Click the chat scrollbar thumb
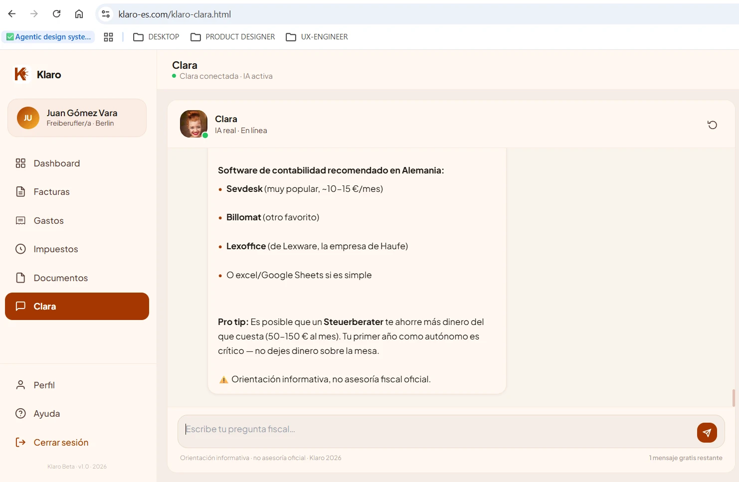The width and height of the screenshot is (739, 482). [734, 398]
